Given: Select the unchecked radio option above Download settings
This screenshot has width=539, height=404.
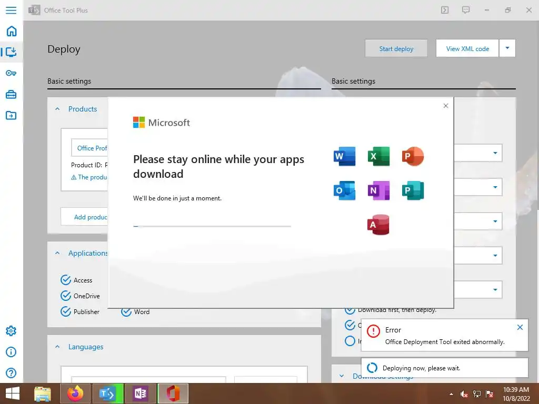Looking at the screenshot, I should pos(350,341).
